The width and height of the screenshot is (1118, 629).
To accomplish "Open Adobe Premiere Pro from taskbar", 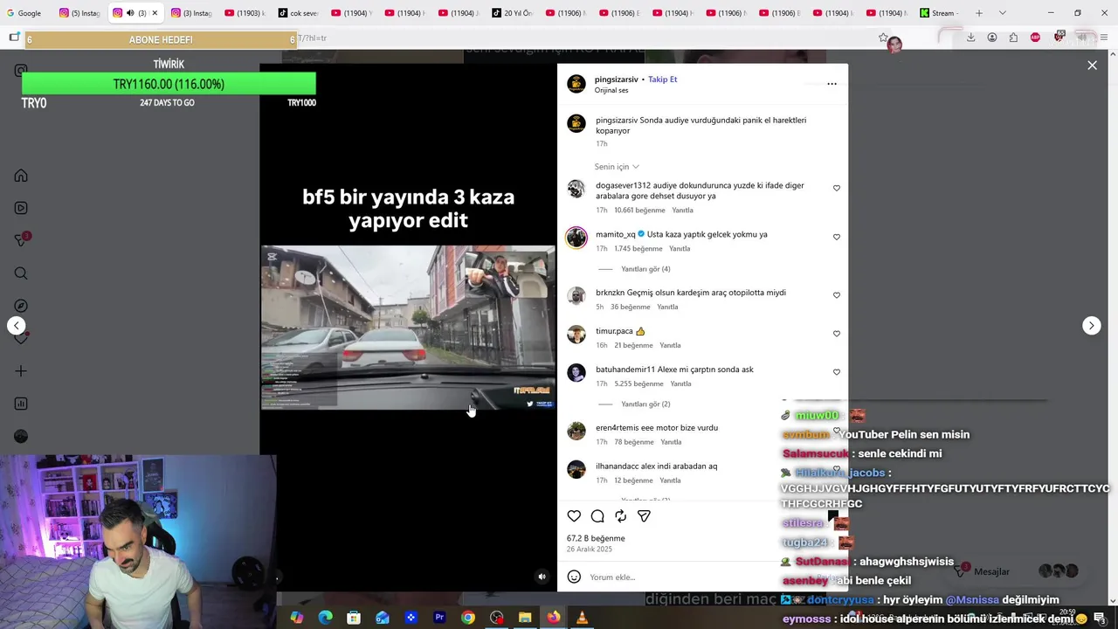I will tap(439, 618).
